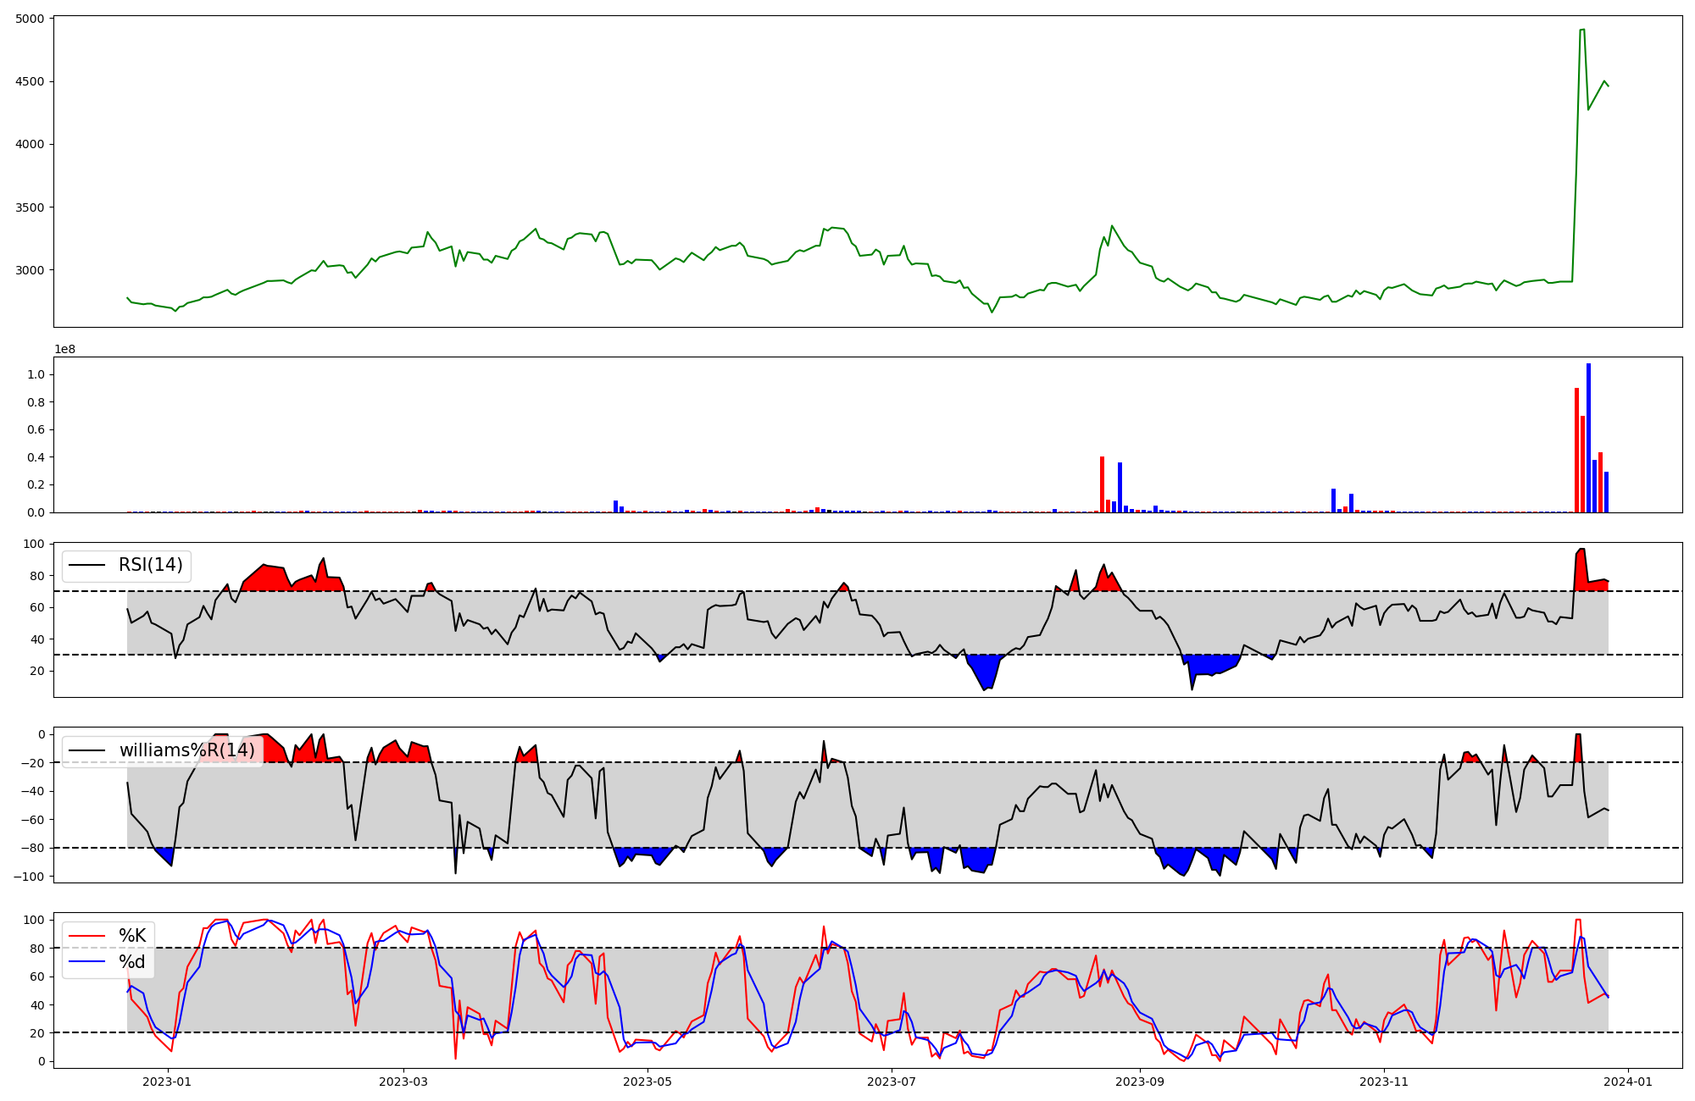The height and width of the screenshot is (1101, 1695).
Task: Click the 2023-11 date tick label
Action: point(1383,1082)
